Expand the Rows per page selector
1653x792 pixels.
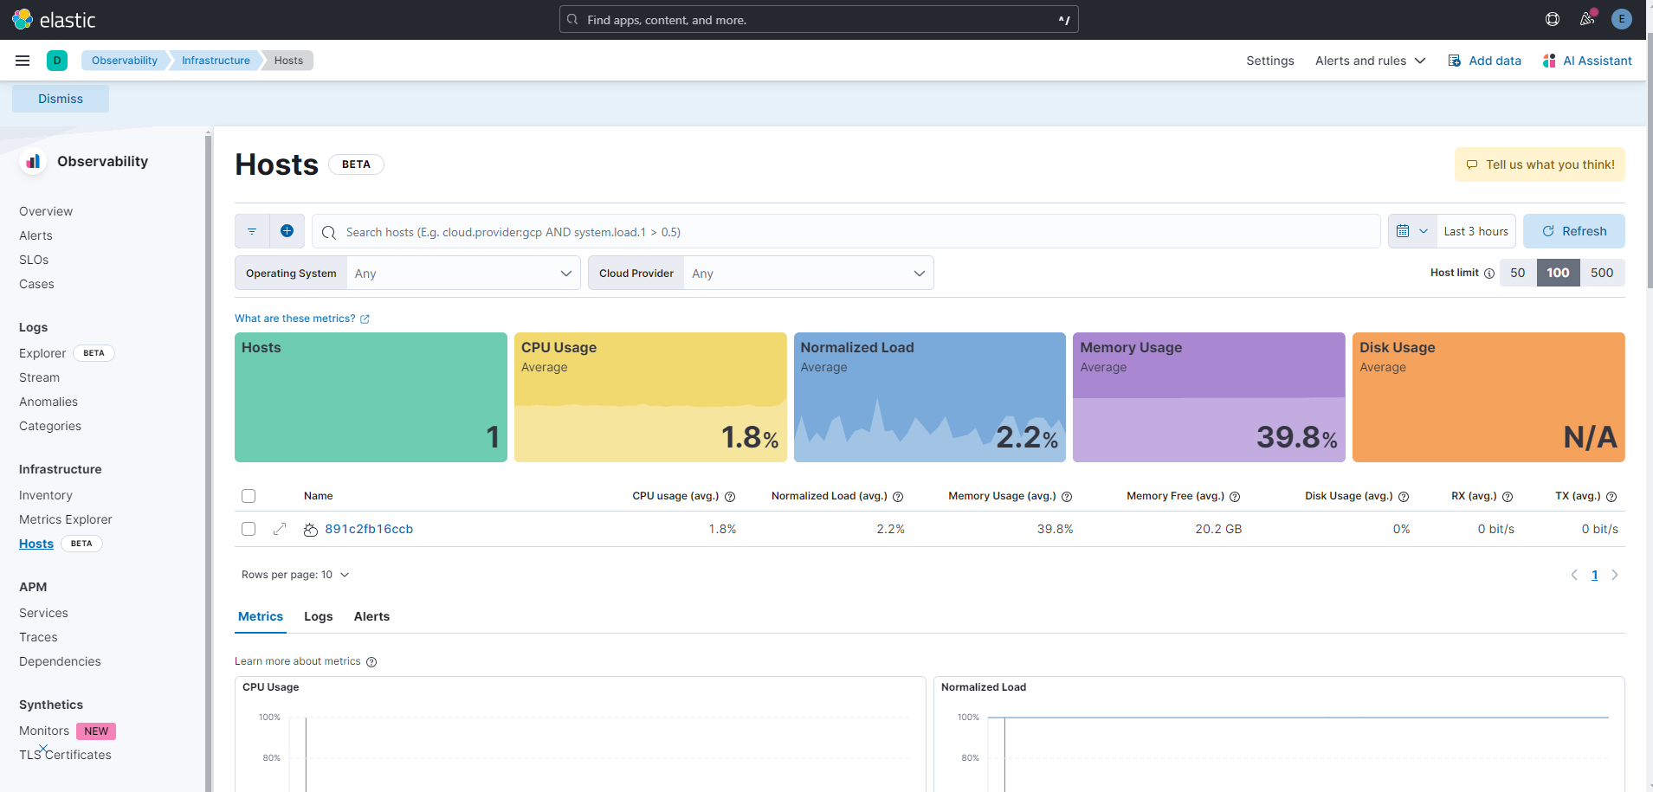[295, 575]
